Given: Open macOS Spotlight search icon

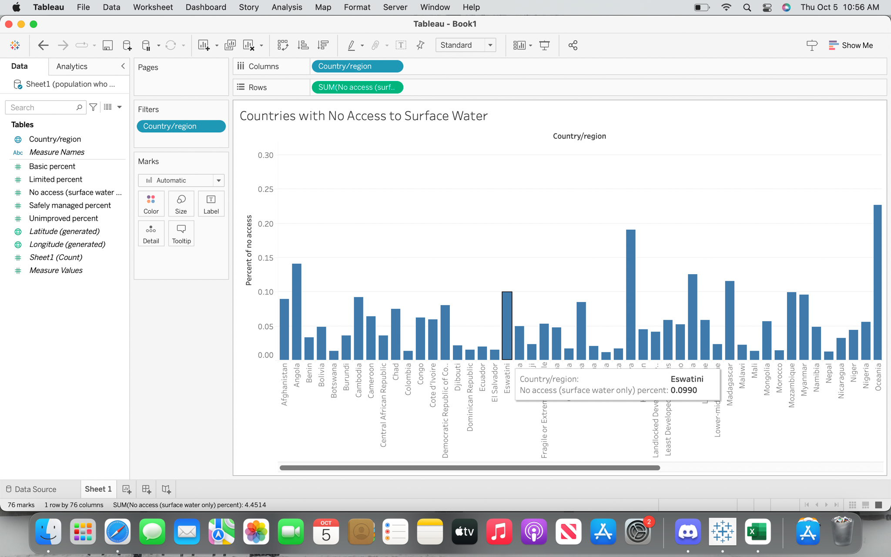Looking at the screenshot, I should pyautogui.click(x=747, y=7).
